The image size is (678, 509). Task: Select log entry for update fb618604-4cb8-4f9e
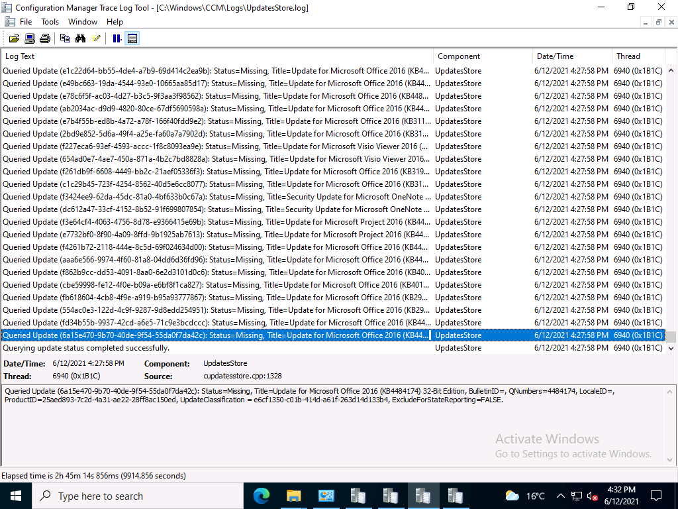[333, 298]
